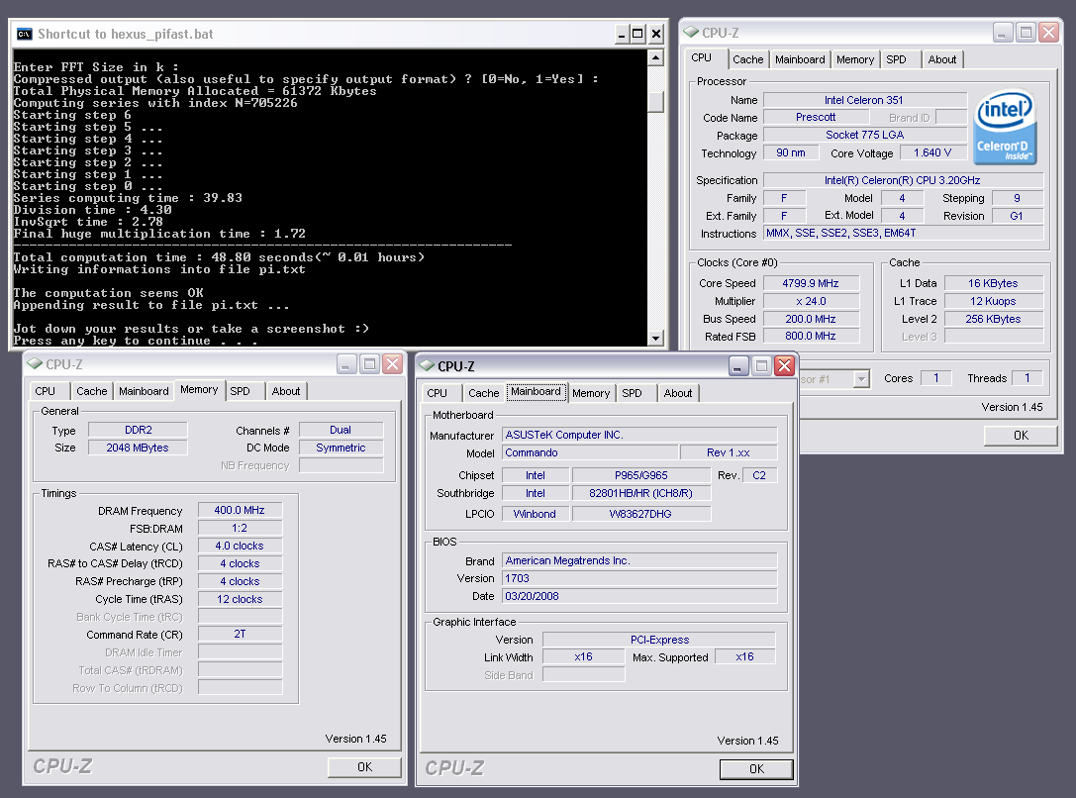Click the Manufacturer field ASUSTeK Computer INC.

click(x=639, y=435)
